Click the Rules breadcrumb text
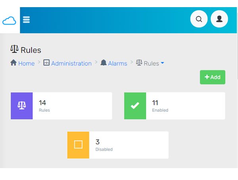 pos(152,63)
